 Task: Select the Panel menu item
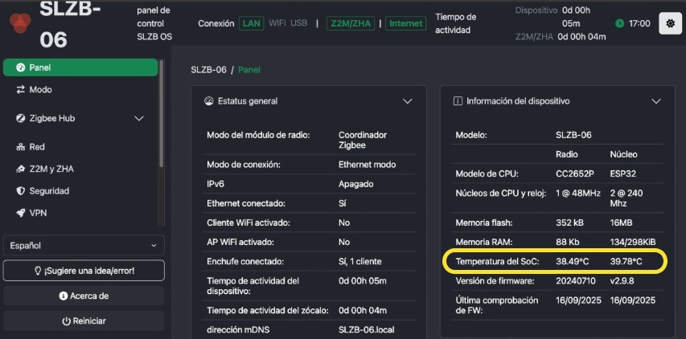tap(80, 67)
